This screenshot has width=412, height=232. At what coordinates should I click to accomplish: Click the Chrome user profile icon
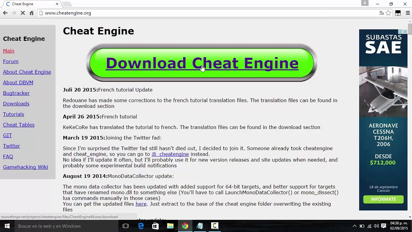365,3
